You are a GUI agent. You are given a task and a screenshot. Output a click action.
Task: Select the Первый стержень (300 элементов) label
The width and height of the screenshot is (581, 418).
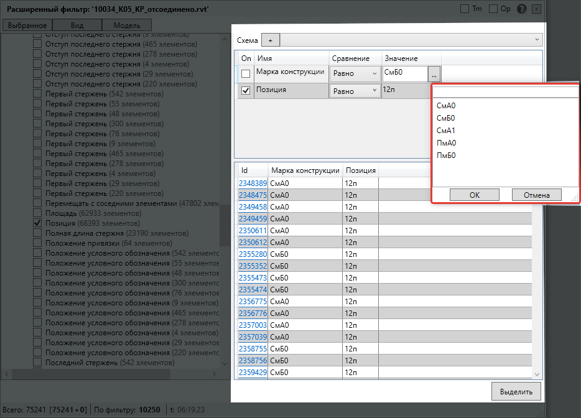(105, 124)
